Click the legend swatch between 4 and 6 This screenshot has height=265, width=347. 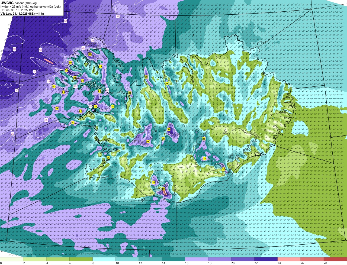(58, 259)
